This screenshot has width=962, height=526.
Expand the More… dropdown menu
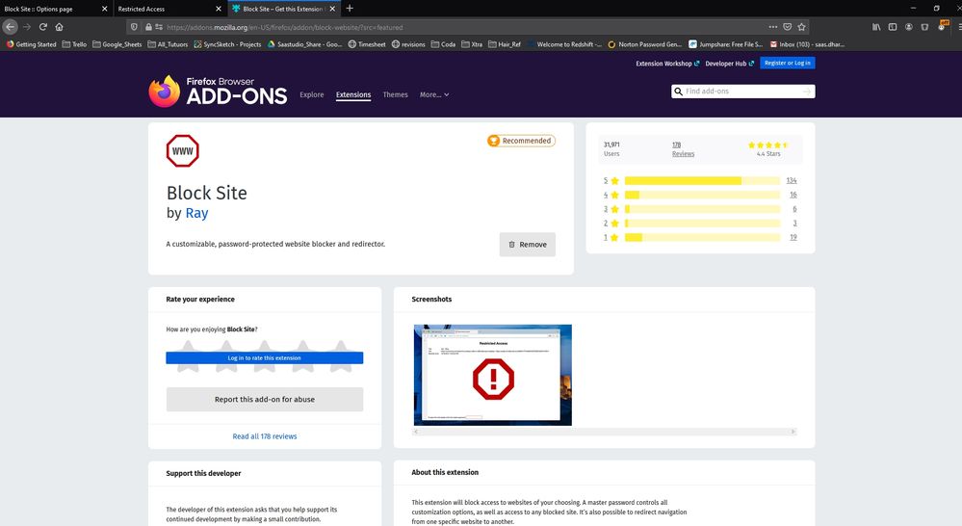[434, 95]
